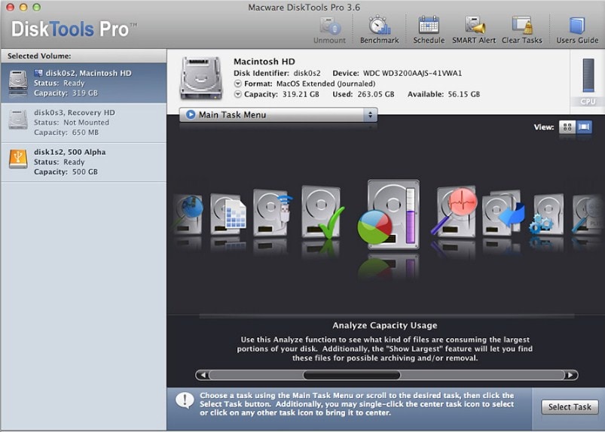Click the Analyze Capacity Usage title
Viewport: 605px width, 432px height.
(x=385, y=325)
